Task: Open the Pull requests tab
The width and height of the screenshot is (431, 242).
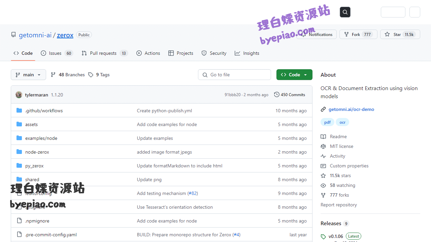Action: [105, 53]
